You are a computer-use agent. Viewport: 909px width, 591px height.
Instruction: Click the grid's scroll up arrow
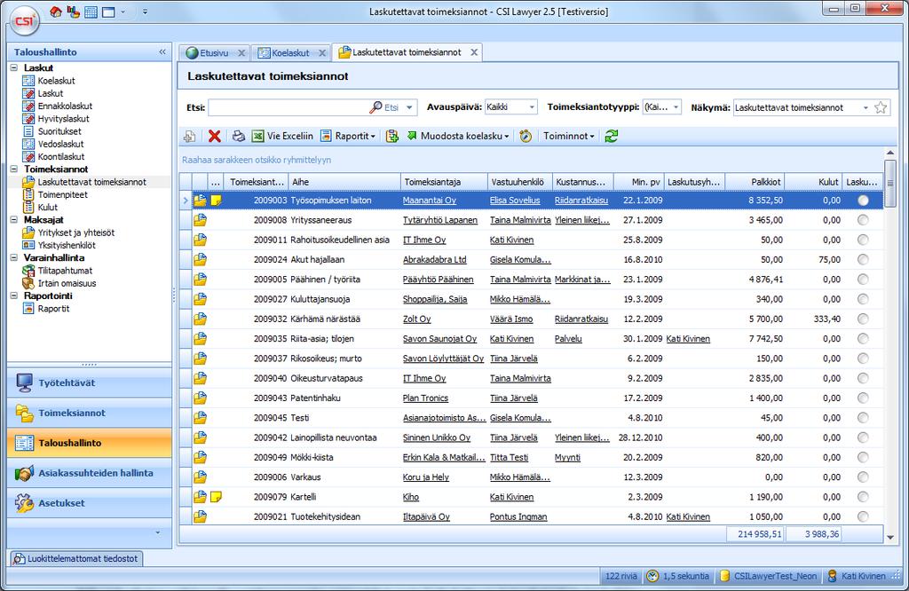pyautogui.click(x=889, y=153)
